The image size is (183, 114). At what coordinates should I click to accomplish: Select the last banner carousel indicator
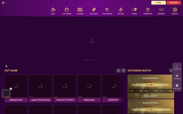click(x=98, y=60)
